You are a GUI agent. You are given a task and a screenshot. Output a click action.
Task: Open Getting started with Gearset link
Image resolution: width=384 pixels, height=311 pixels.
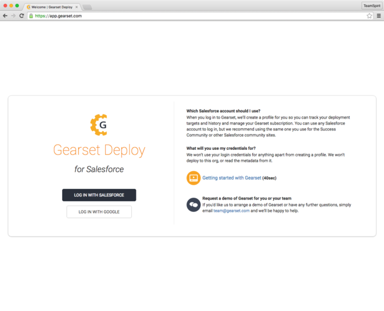[x=232, y=178]
